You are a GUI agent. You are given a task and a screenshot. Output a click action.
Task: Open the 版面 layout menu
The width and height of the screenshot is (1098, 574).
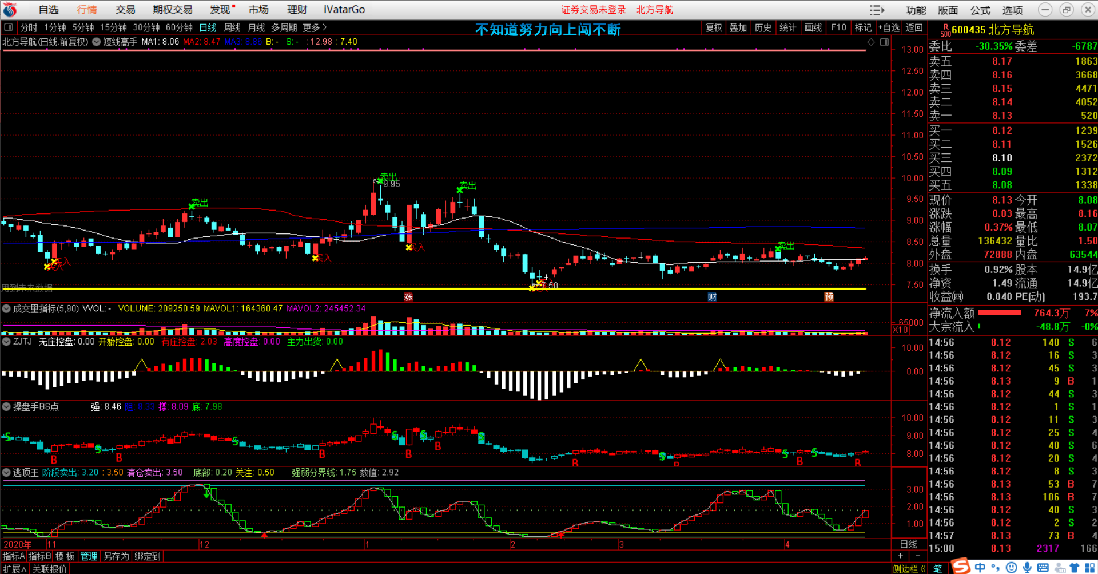point(948,10)
